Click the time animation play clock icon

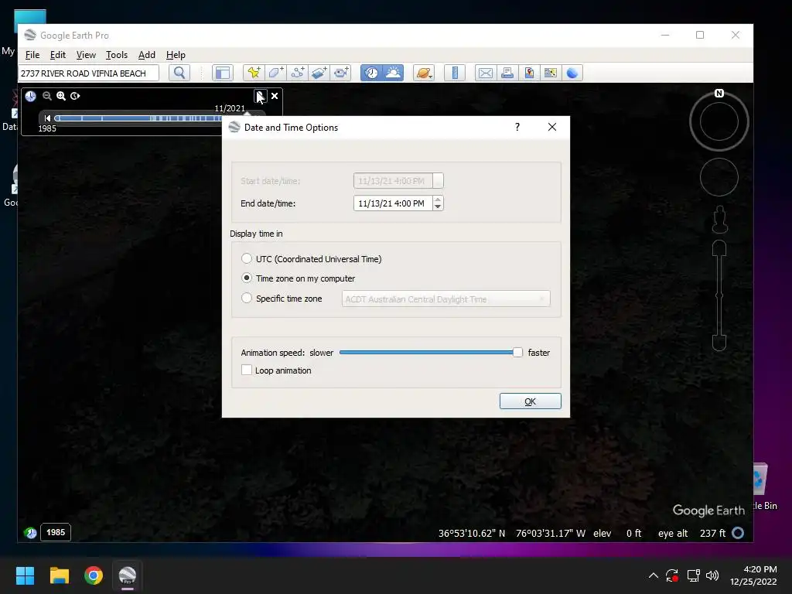[x=75, y=96]
